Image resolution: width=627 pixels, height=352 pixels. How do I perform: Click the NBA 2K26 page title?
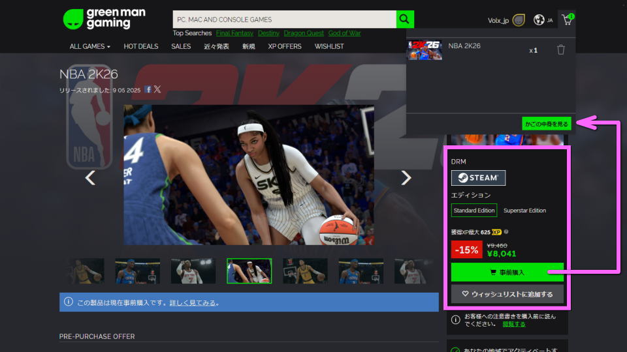88,74
